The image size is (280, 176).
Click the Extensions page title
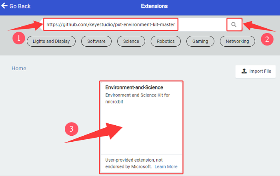(x=154, y=6)
